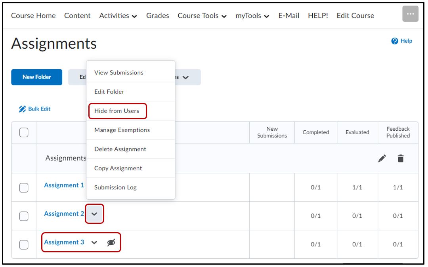
Task: Toggle the select-all checkbox in table header
Action: click(x=24, y=132)
